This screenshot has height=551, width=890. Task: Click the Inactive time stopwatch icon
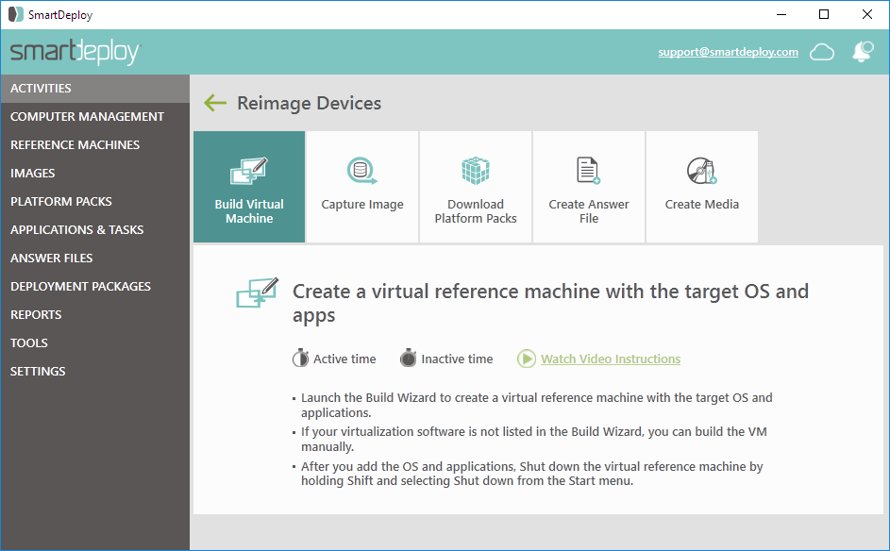coord(408,359)
